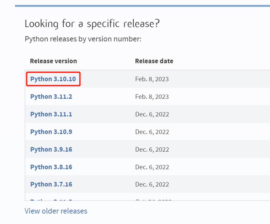
Task: Click the Looking for a specific release heading
Action: [92, 24]
